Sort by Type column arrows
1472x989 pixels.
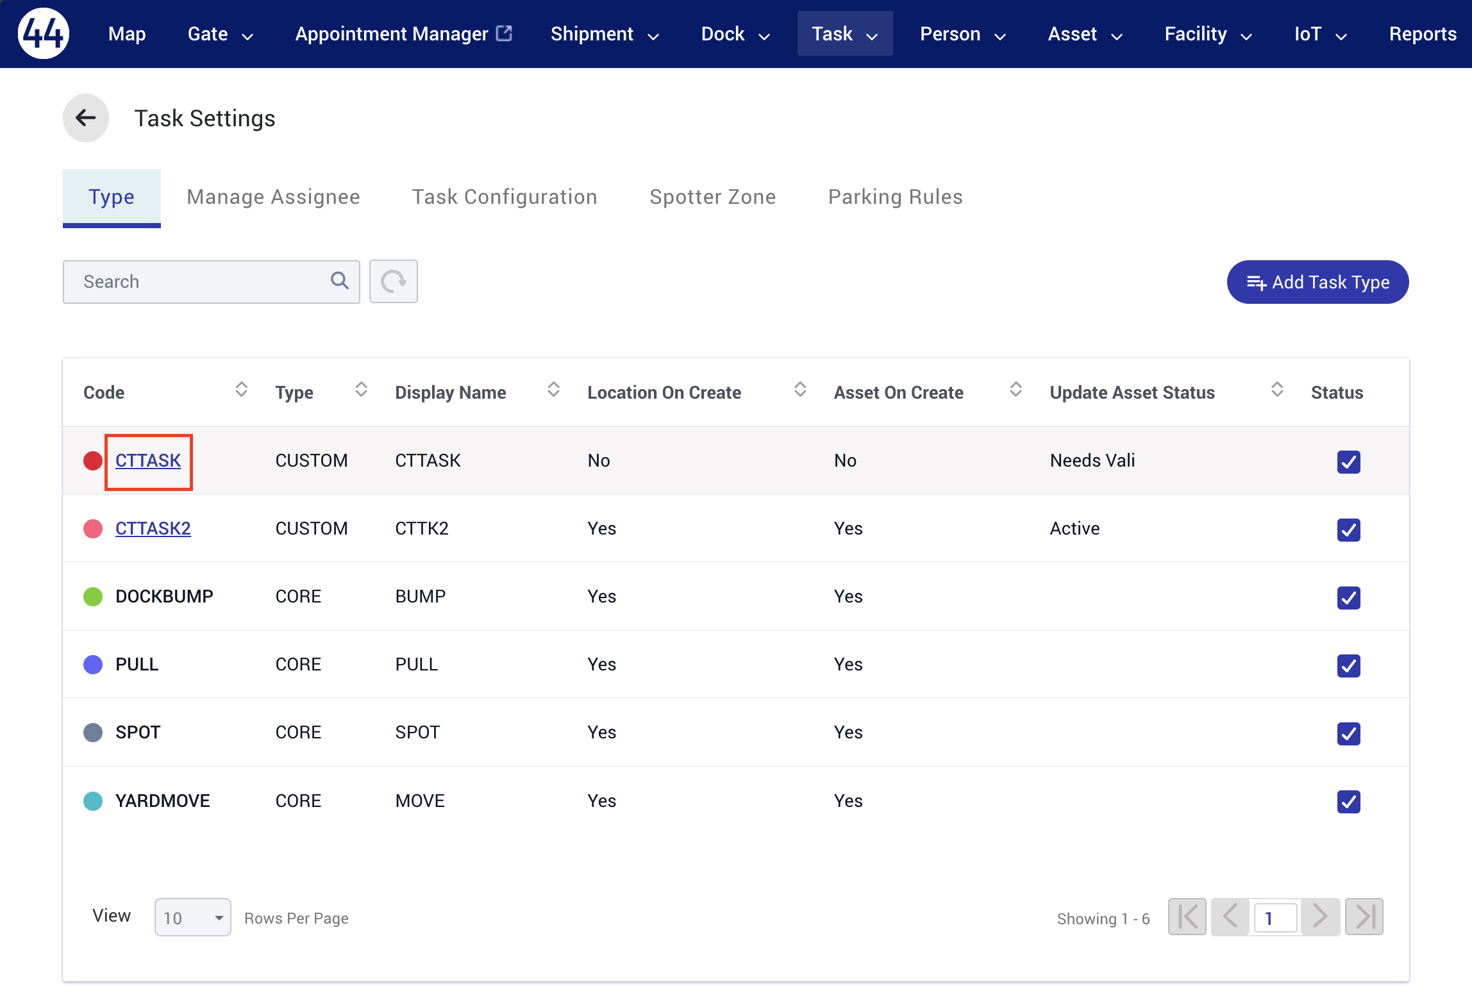pyautogui.click(x=361, y=390)
